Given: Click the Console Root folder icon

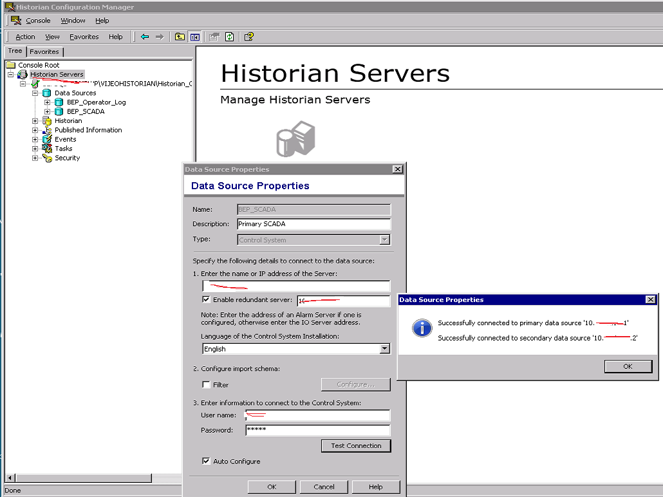Looking at the screenshot, I should (x=11, y=65).
